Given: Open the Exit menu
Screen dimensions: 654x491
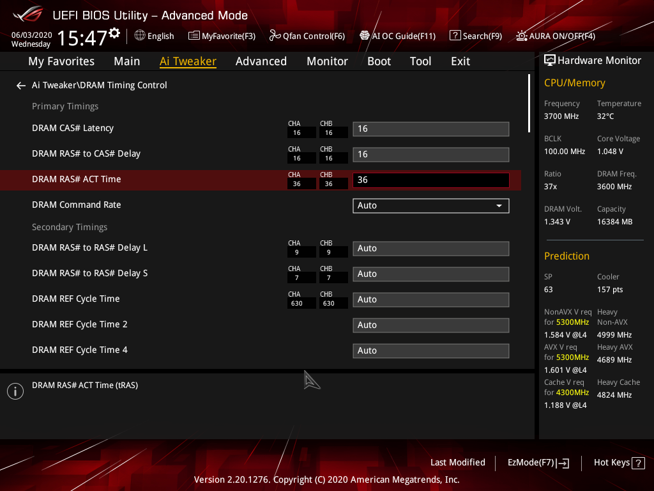Looking at the screenshot, I should 460,61.
